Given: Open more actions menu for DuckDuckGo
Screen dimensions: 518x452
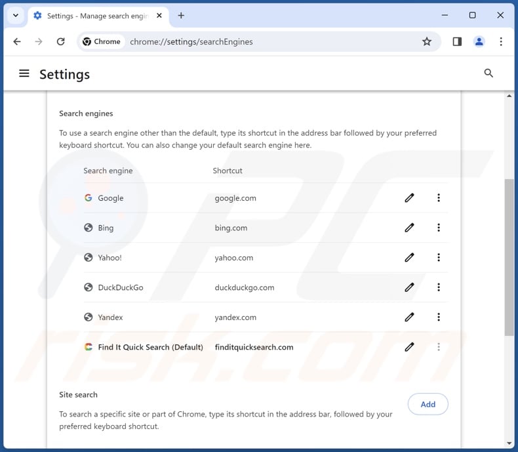Looking at the screenshot, I should tap(439, 287).
